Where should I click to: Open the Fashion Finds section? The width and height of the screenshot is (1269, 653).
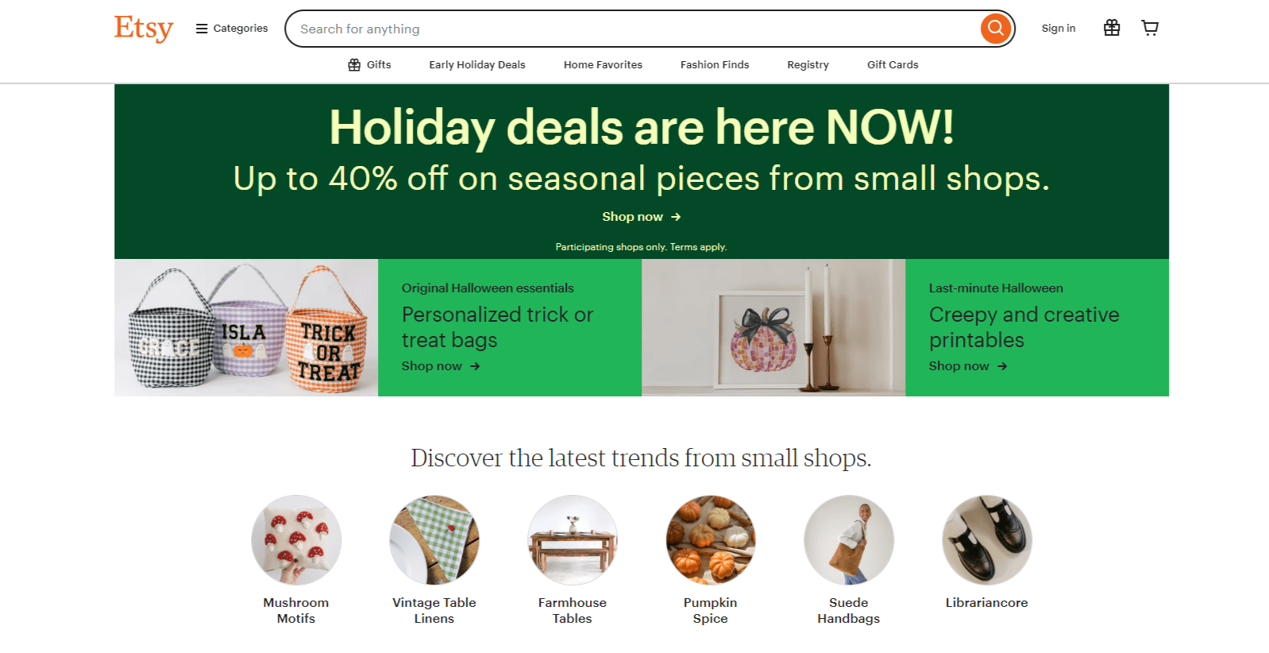[x=713, y=64]
